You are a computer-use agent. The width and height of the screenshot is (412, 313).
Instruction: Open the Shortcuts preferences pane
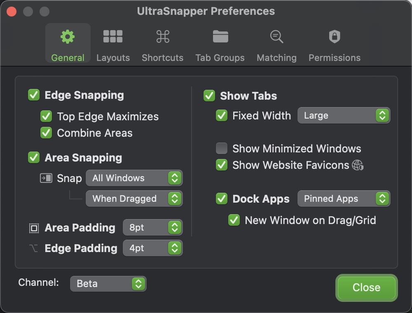pos(162,43)
